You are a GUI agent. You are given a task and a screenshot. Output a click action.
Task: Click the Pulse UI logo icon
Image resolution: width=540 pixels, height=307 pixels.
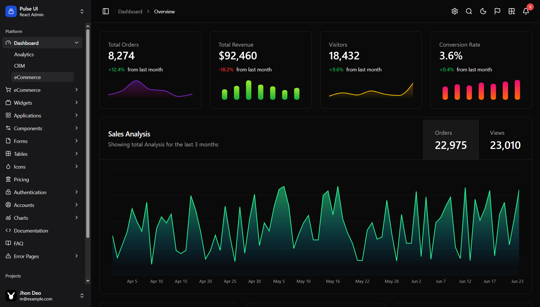[x=11, y=11]
